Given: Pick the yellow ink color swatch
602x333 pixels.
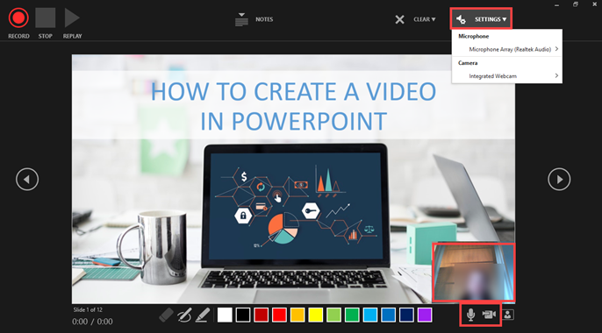Looking at the screenshot, I should pyautogui.click(x=316, y=315).
